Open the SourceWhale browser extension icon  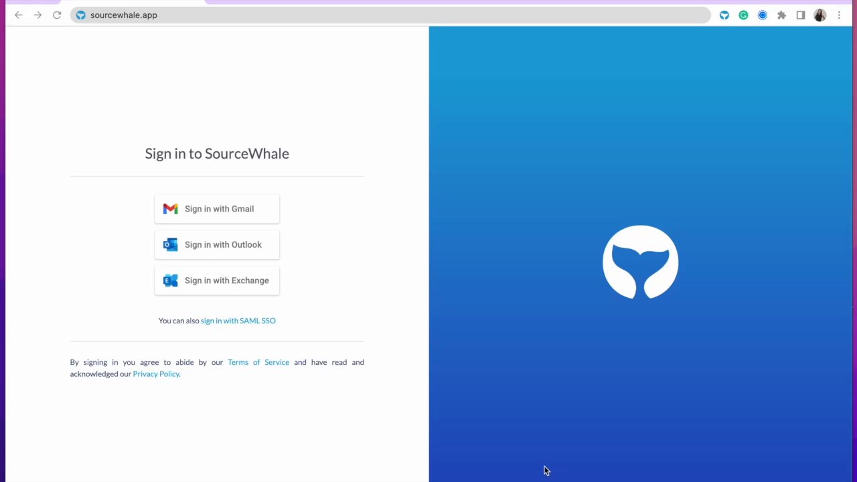724,15
